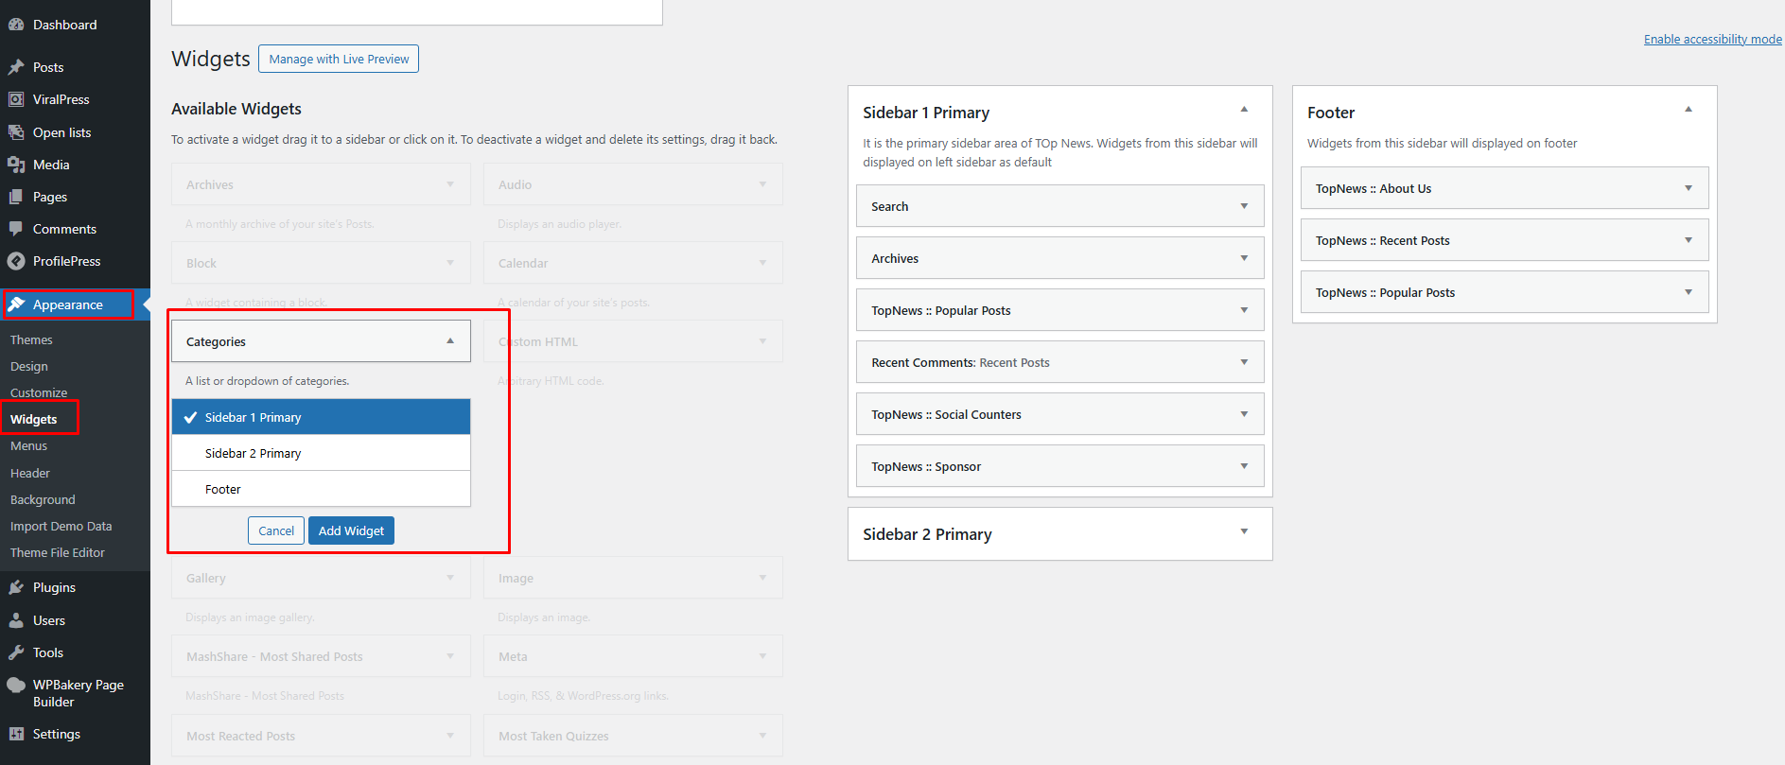Screen dimensions: 1785x765
Task: Open the Design submenu item
Action: (x=29, y=366)
